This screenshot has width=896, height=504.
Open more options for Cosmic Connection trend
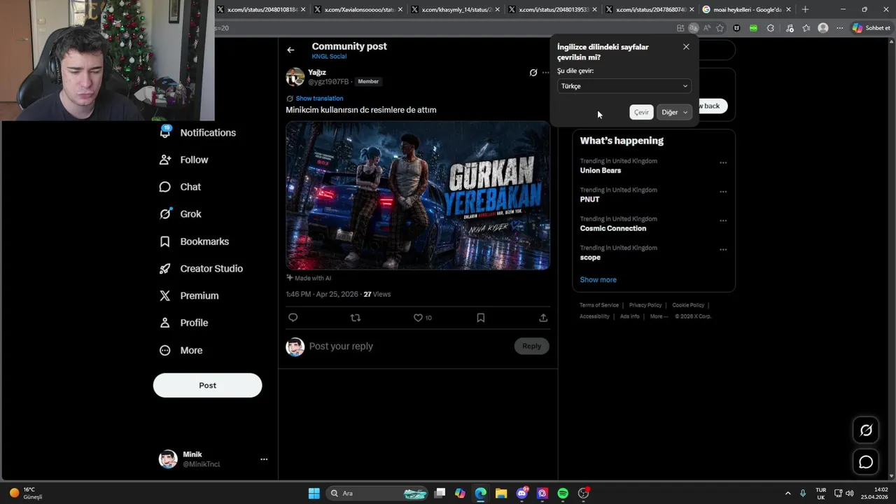[723, 221]
